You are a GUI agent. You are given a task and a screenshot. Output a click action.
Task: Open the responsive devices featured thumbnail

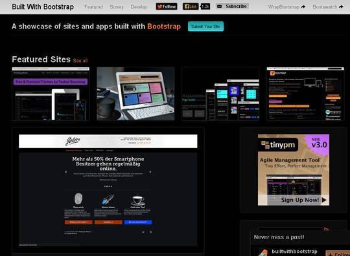point(220,94)
